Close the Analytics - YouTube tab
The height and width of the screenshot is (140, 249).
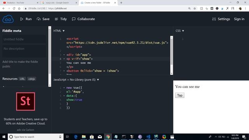[x=37, y=3]
